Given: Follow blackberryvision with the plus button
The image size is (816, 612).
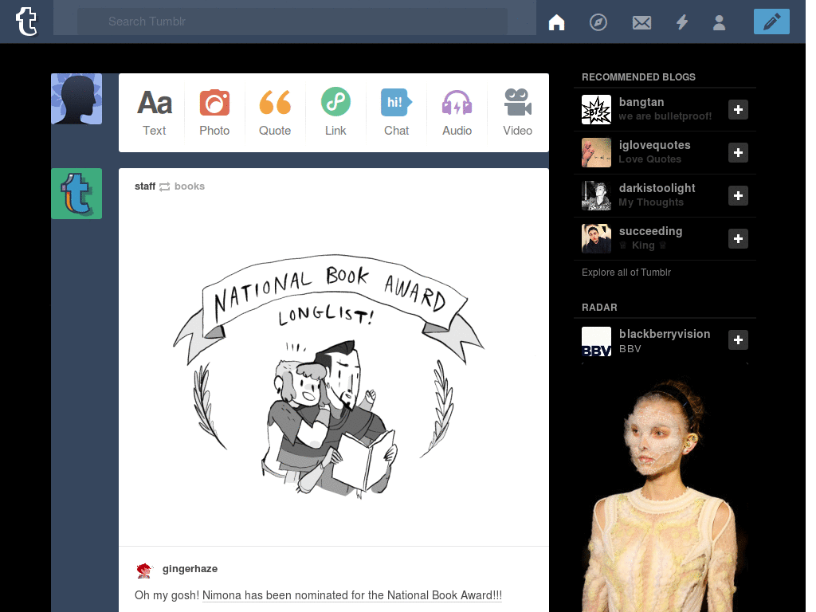Looking at the screenshot, I should click(x=738, y=339).
